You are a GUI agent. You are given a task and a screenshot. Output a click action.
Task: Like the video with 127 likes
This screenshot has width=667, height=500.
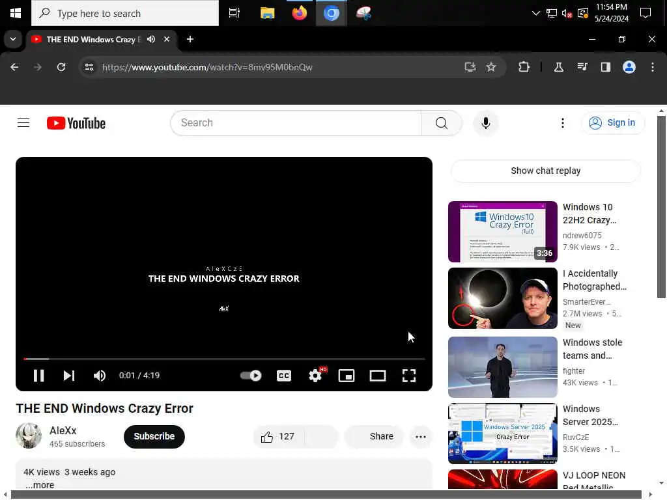click(277, 437)
